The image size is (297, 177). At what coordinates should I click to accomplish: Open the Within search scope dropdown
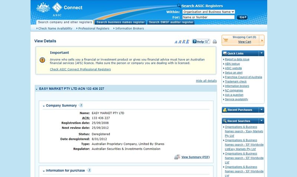click(x=209, y=12)
